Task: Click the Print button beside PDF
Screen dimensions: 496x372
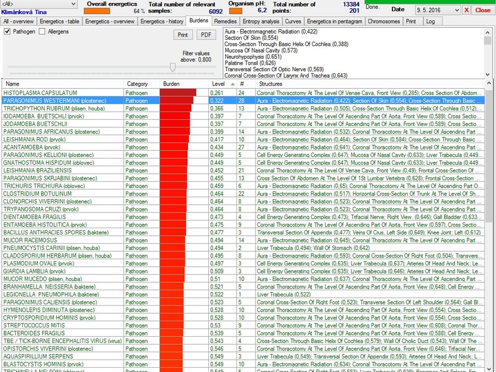Action: [184, 35]
